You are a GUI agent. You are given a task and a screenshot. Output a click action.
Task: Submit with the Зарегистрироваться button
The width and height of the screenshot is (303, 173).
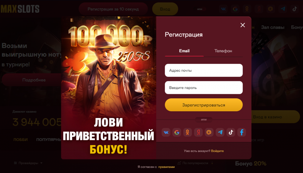204,105
